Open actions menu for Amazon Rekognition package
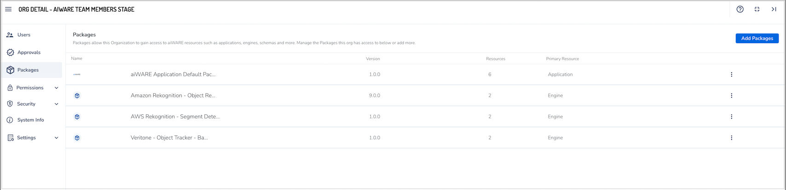 pos(732,95)
